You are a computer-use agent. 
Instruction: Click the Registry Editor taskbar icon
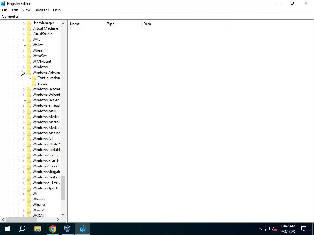83,229
